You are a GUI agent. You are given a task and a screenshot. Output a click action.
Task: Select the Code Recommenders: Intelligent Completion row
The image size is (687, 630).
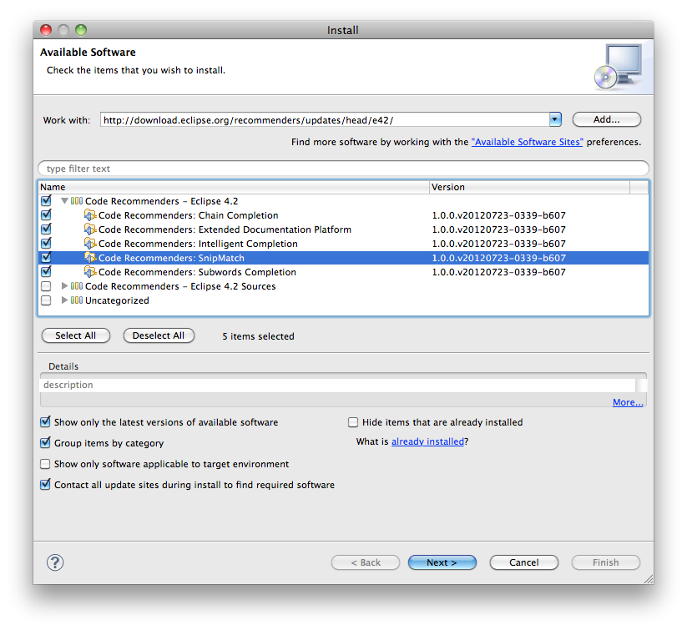[344, 244]
